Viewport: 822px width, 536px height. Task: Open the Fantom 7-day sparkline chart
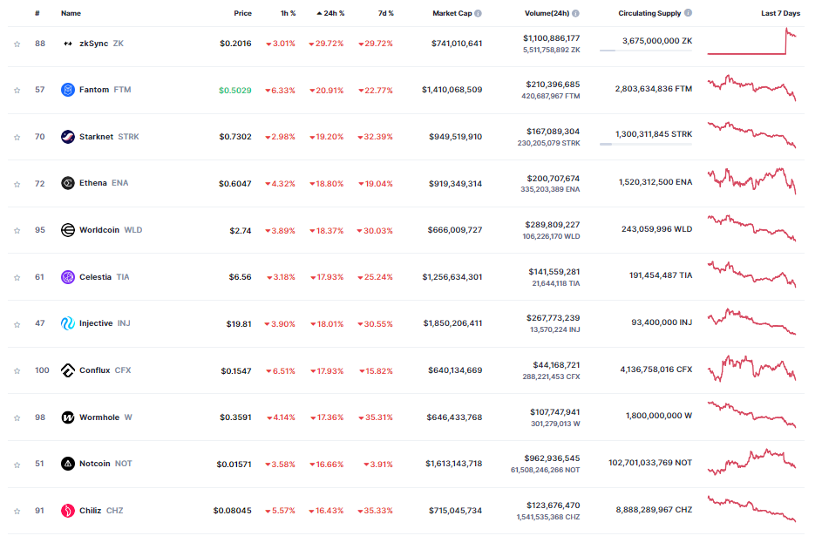point(751,88)
